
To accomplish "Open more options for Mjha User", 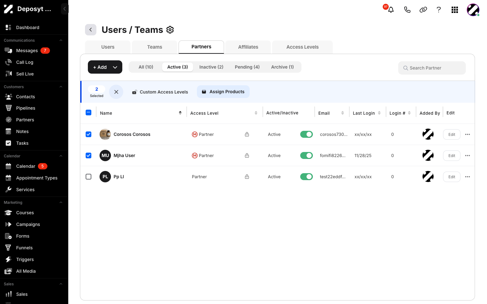I will click(x=467, y=156).
